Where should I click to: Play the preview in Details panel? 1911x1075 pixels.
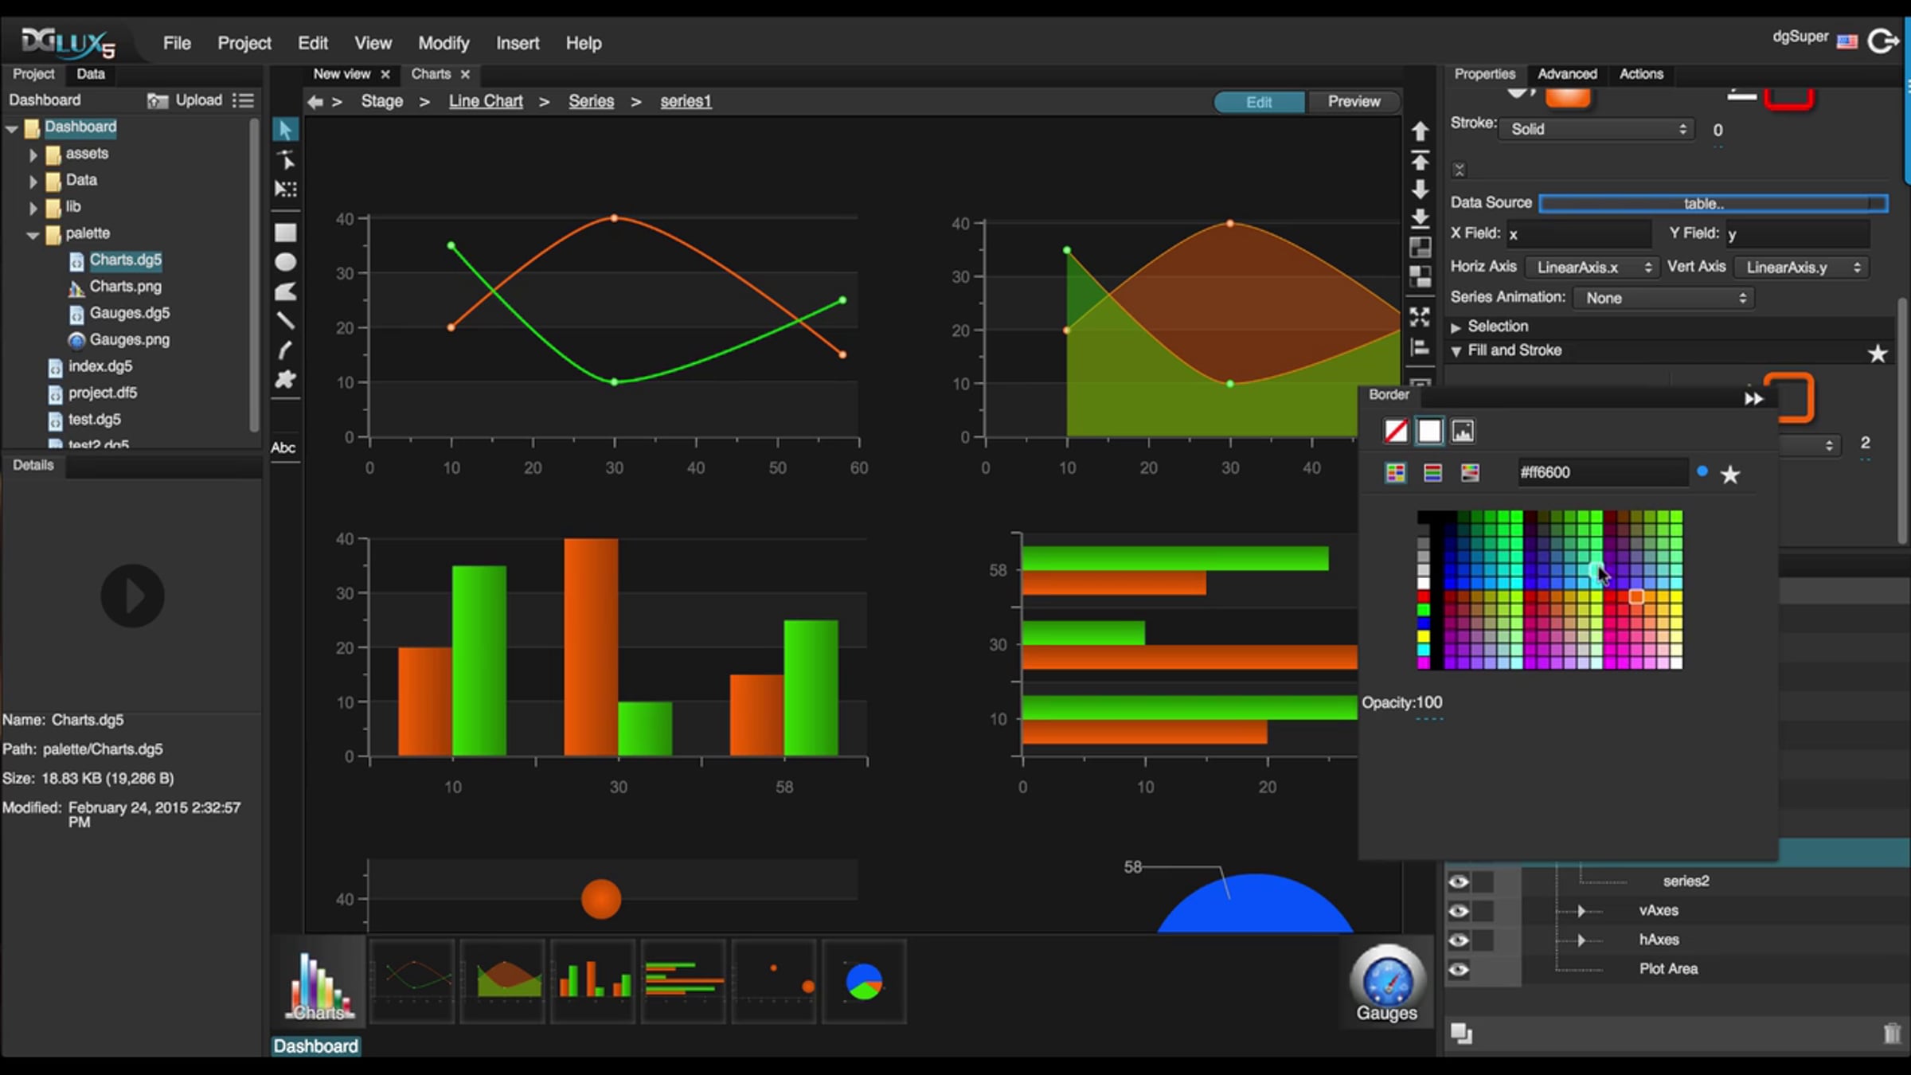132,596
